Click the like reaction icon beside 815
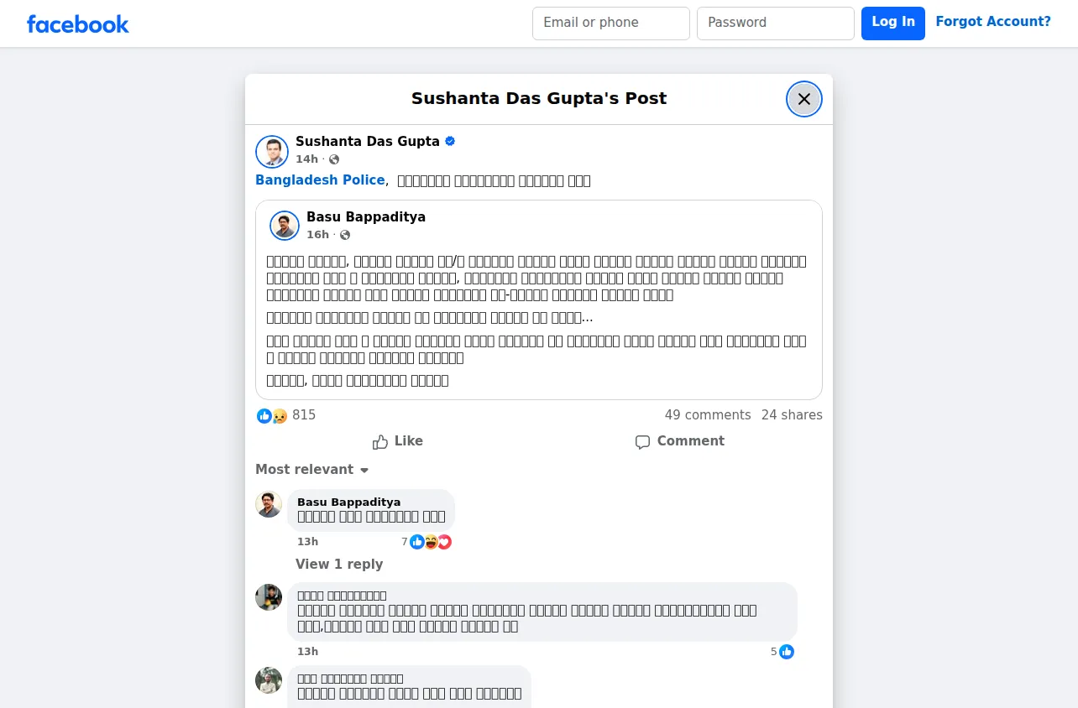 click(x=264, y=415)
